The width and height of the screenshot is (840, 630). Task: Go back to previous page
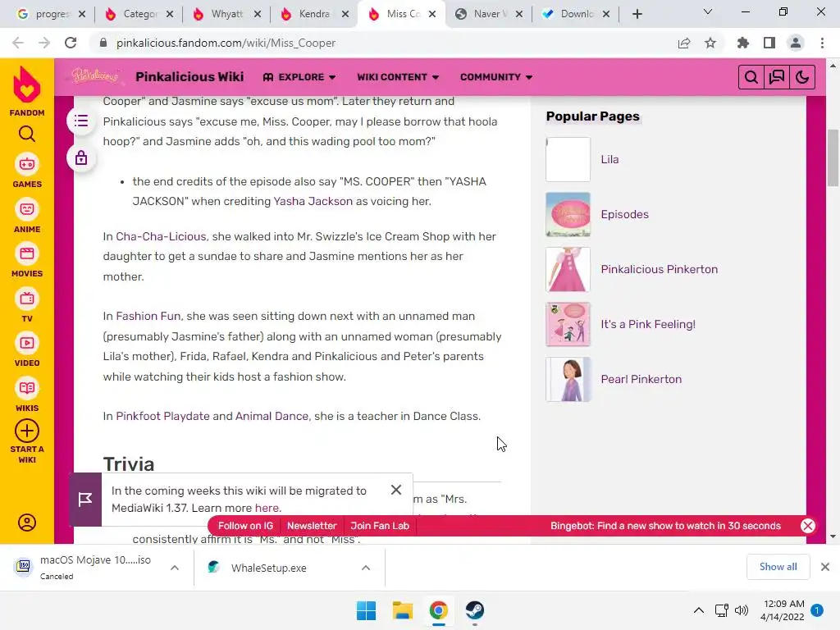tap(18, 43)
